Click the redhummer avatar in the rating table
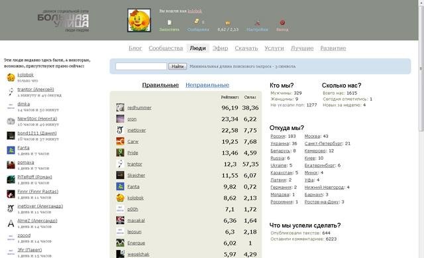424x258 pixels. 120,107
